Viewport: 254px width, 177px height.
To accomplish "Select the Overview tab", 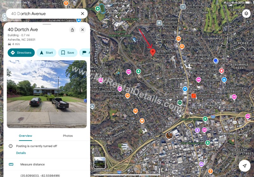I will click(x=25, y=136).
